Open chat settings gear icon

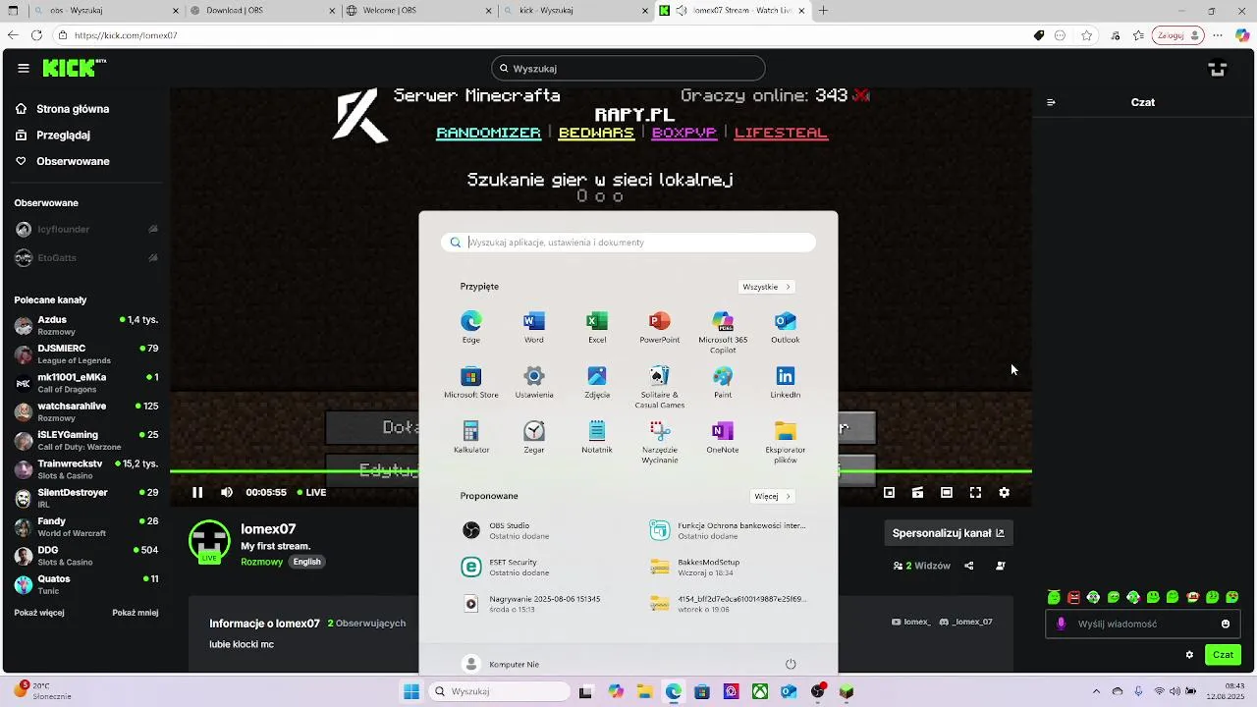(x=1189, y=655)
